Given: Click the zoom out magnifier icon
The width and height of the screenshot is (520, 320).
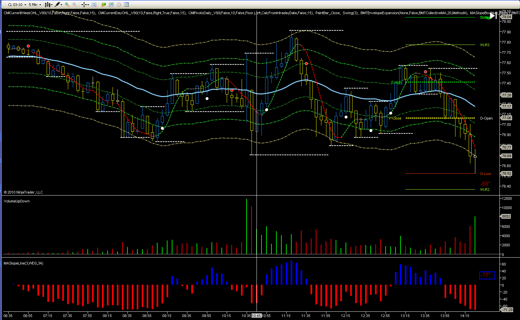Looking at the screenshot, I should [x=75, y=5].
